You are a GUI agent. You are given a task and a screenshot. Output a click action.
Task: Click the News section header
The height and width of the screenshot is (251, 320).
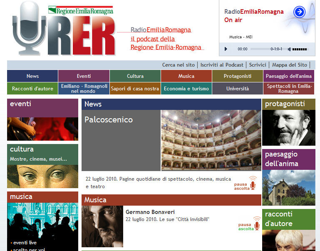(x=171, y=104)
